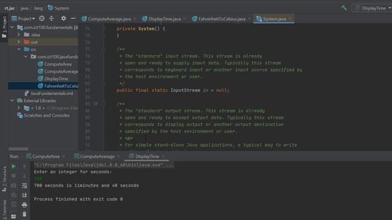Fold the private System() constructor
Viewport: 392px width, 220px height.
point(104,29)
